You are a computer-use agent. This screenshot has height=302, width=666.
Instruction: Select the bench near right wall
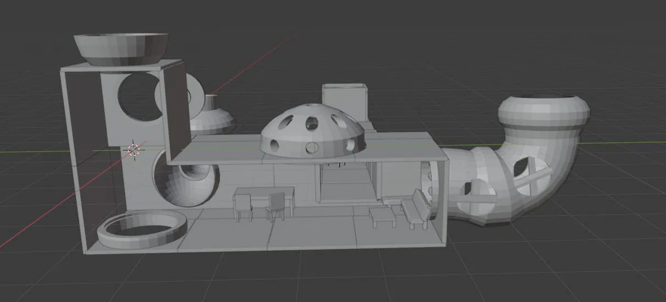[416, 209]
